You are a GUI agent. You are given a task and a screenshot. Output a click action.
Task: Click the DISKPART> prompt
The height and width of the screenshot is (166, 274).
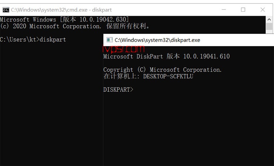point(118,90)
